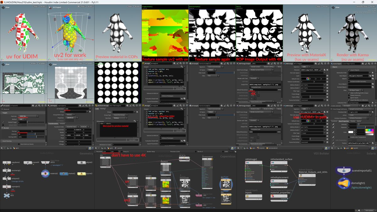Click the Resolution field in Copernicus toolbar
The width and height of the screenshot is (377, 212).
[106, 151]
